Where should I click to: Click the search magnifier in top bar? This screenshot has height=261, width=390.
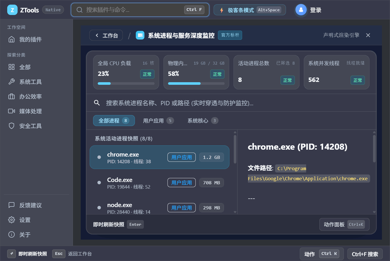pos(80,10)
